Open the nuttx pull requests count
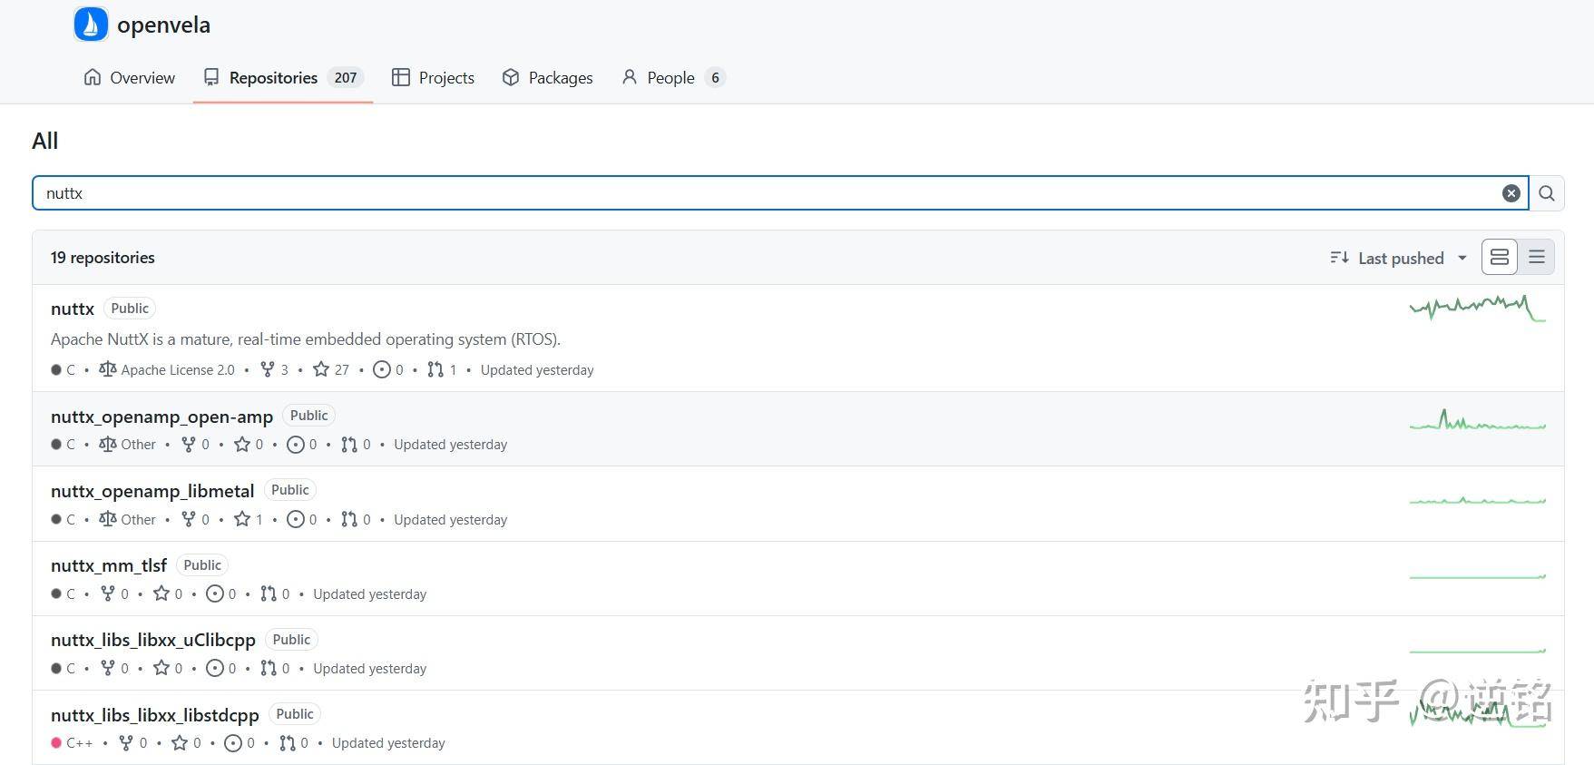The height and width of the screenshot is (765, 1594). (x=442, y=369)
